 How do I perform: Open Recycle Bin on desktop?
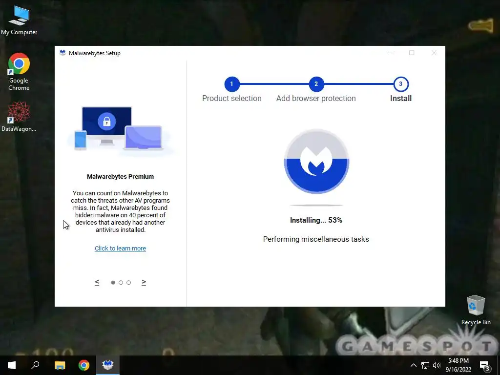pyautogui.click(x=476, y=310)
